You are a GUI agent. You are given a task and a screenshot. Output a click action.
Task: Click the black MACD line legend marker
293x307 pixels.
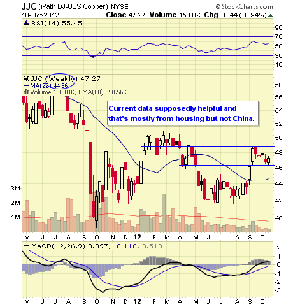tap(26, 246)
